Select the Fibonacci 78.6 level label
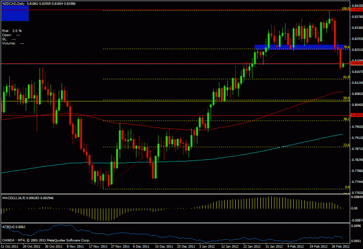The width and height of the screenshot is (363, 249). [346, 47]
